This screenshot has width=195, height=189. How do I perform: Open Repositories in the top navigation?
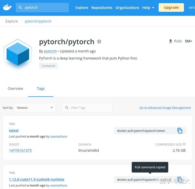pos(102,7)
